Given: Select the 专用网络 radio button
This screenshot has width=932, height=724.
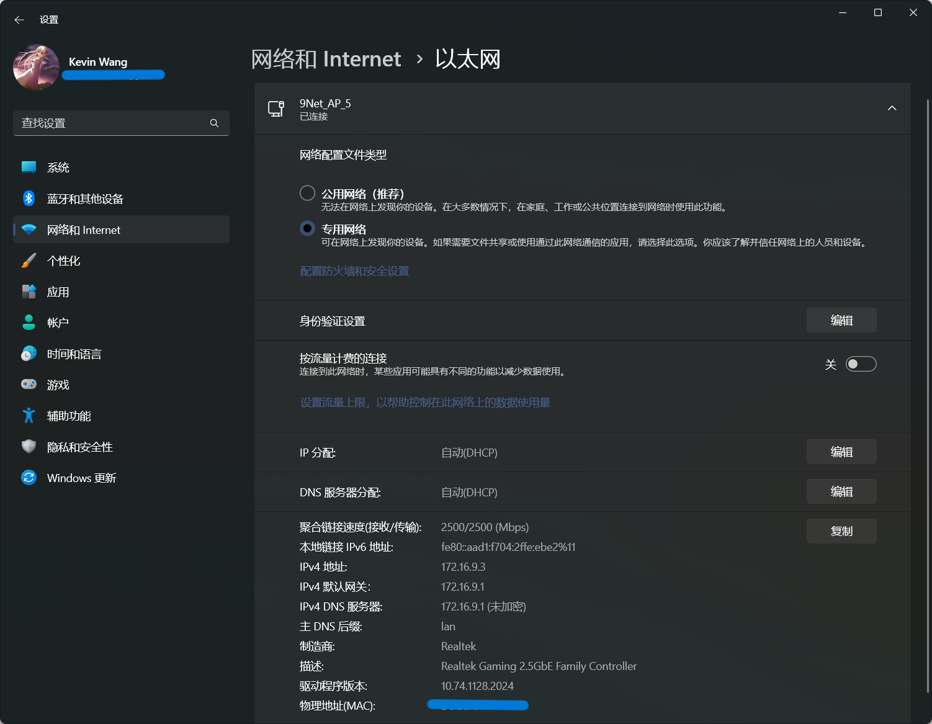Looking at the screenshot, I should [307, 228].
